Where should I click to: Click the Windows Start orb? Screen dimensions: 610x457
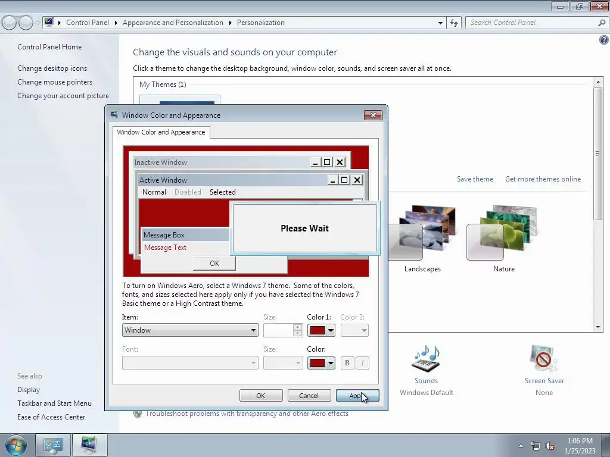tap(15, 445)
